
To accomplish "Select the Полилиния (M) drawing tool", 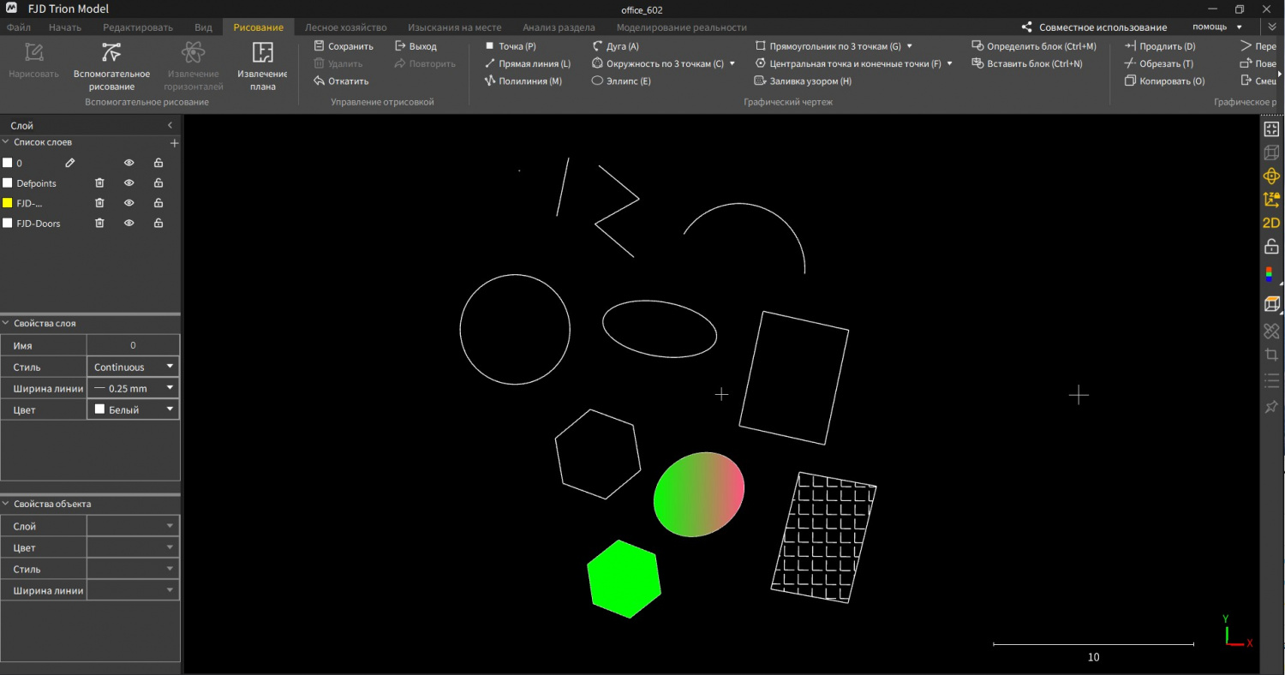I will 523,81.
